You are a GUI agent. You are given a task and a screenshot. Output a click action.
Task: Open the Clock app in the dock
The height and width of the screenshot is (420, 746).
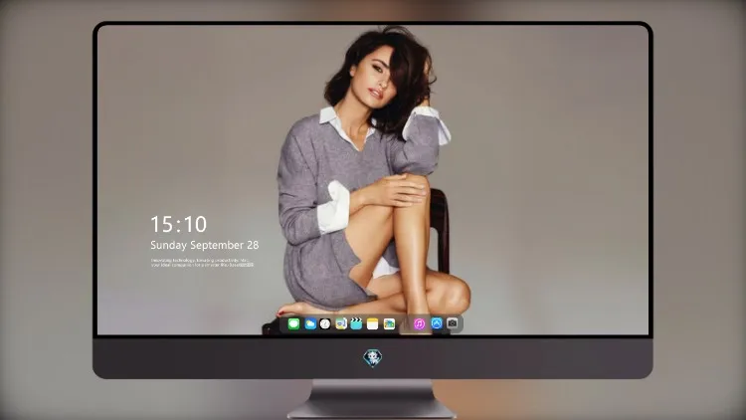(325, 323)
